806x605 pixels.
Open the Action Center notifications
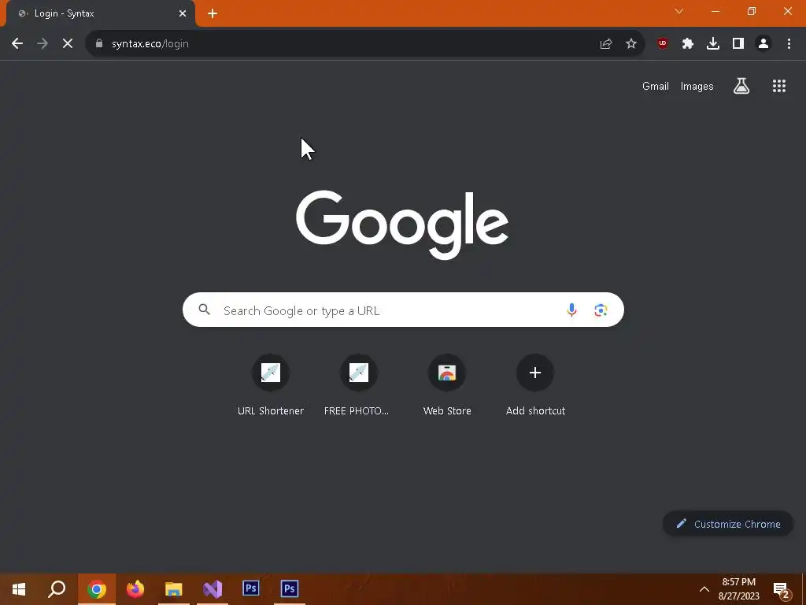tap(782, 589)
